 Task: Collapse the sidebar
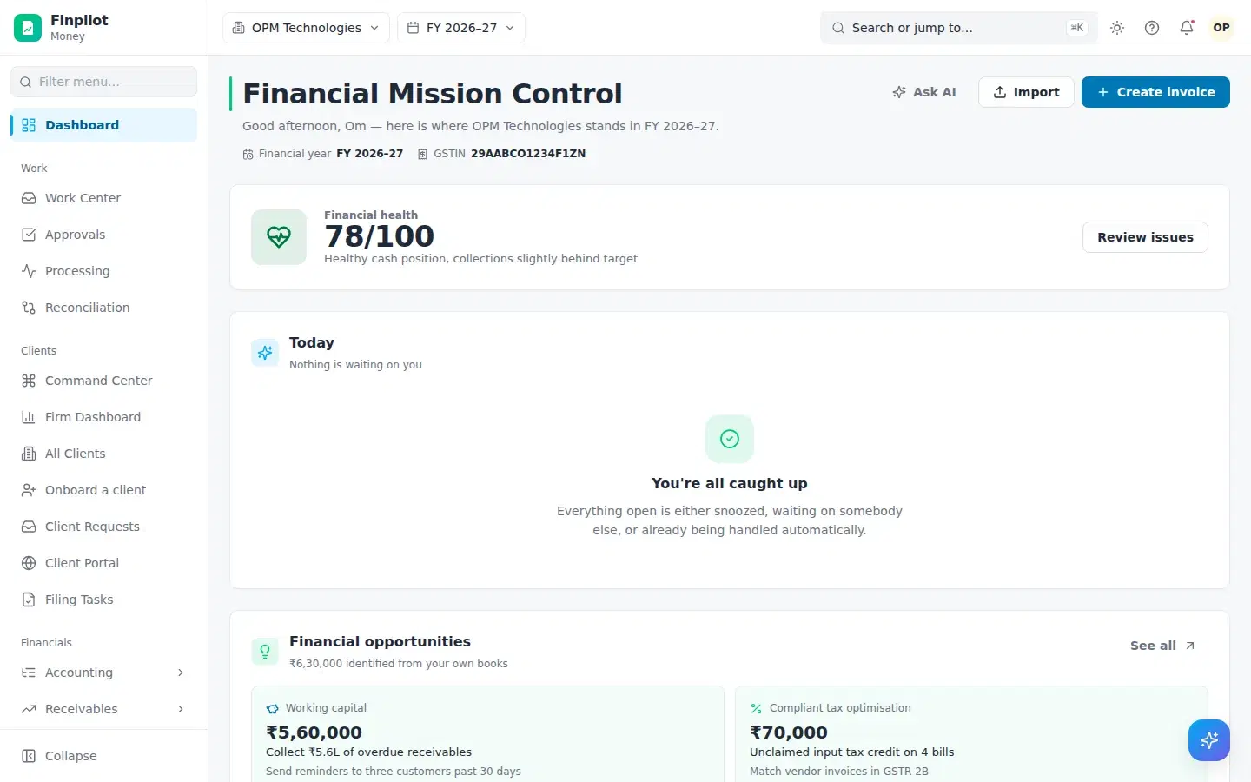point(103,756)
